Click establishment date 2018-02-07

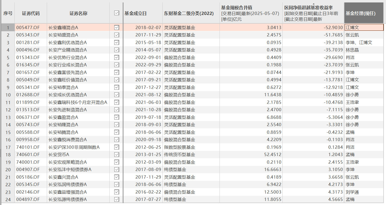coord(148,27)
